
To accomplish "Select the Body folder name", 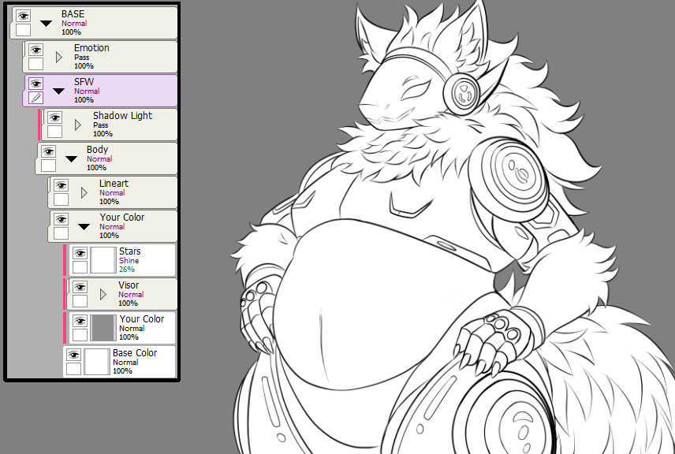I will (97, 150).
